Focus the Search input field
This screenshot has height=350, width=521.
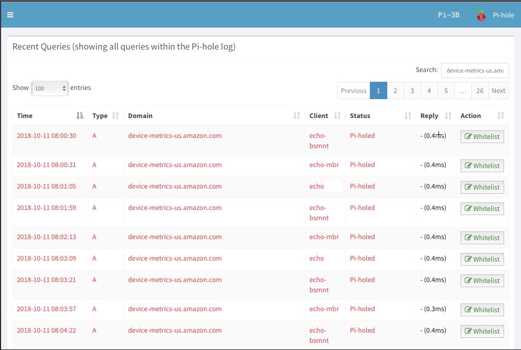[475, 71]
